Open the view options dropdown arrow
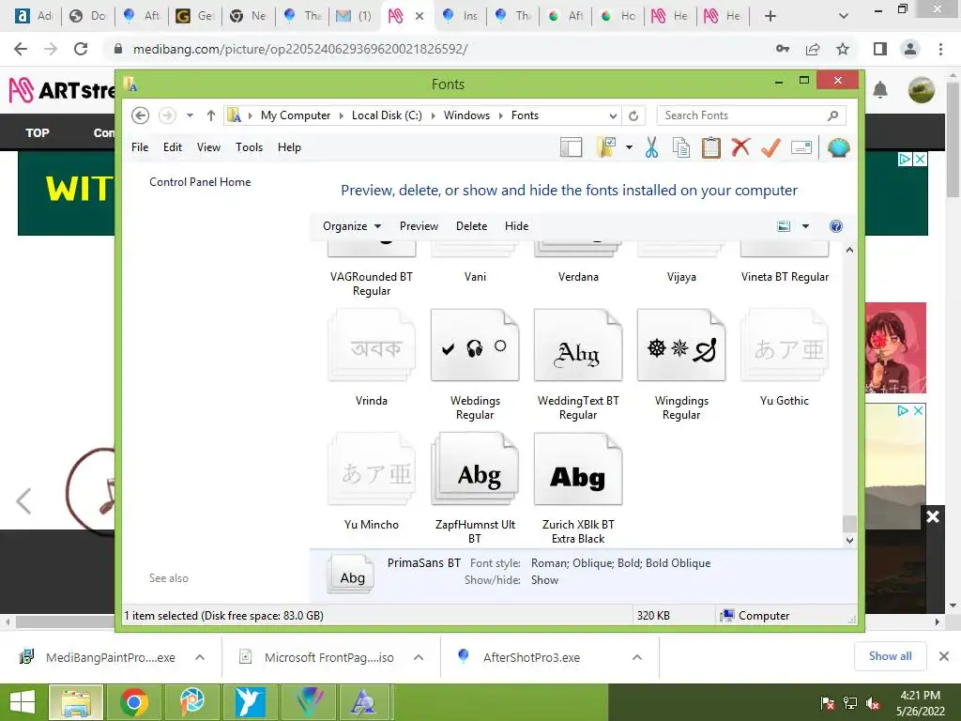This screenshot has width=961, height=721. 805,226
